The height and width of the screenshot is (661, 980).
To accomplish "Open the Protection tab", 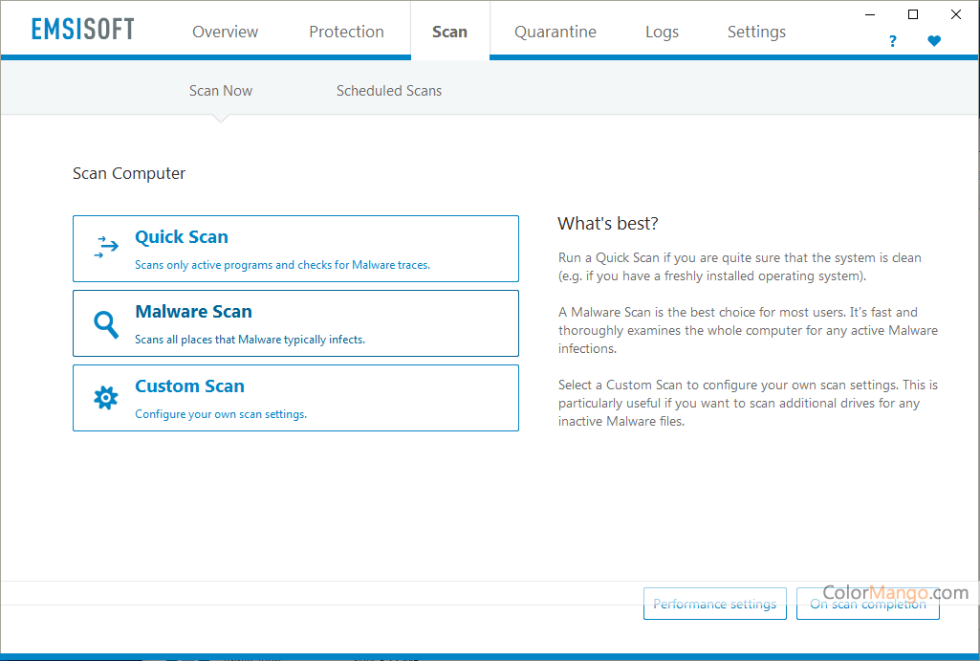I will click(346, 32).
